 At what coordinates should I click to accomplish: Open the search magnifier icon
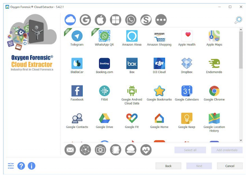click(239, 20)
